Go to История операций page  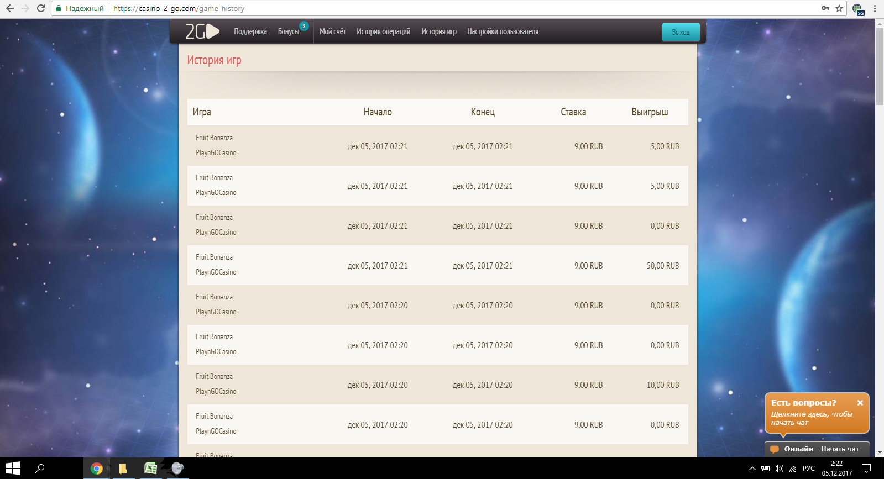click(383, 31)
